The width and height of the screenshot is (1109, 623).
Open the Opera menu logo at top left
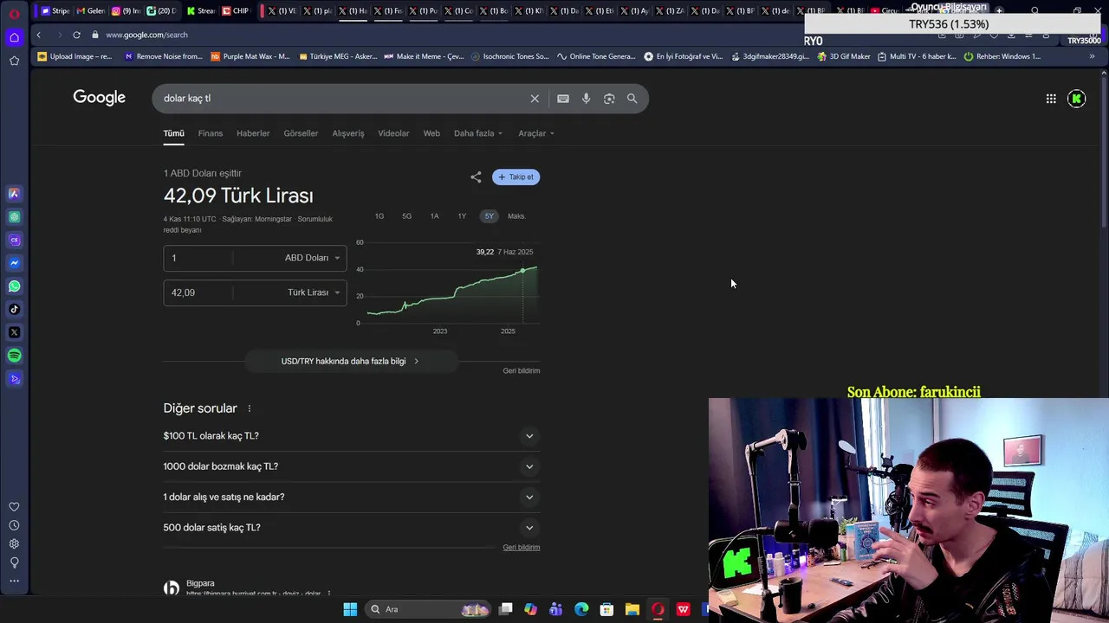pyautogui.click(x=14, y=13)
